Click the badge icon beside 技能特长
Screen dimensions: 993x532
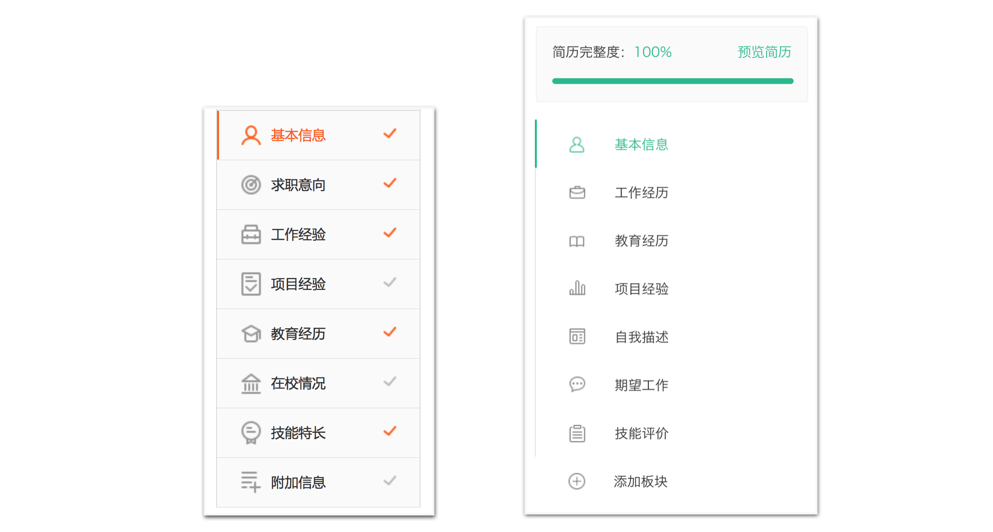(x=251, y=433)
